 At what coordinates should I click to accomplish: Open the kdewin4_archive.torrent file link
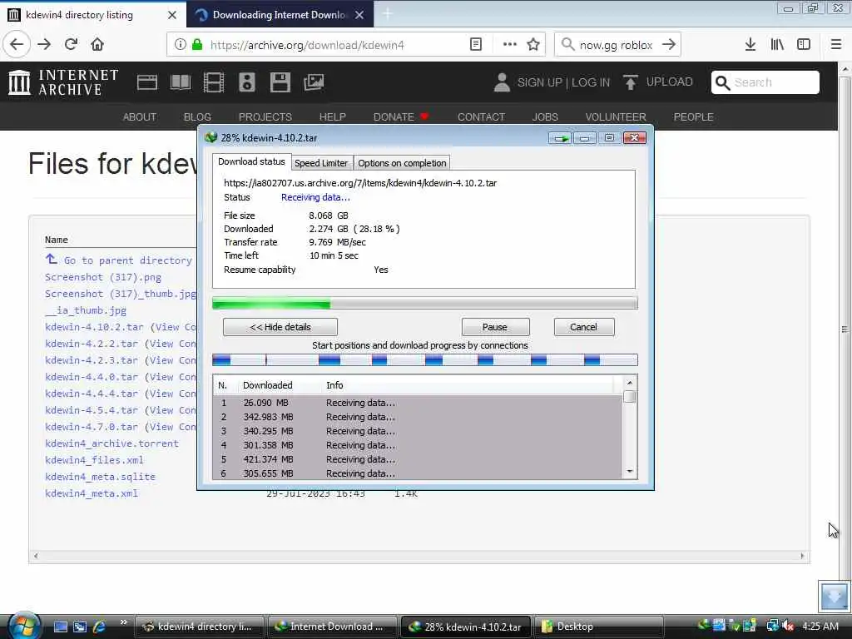tap(111, 443)
